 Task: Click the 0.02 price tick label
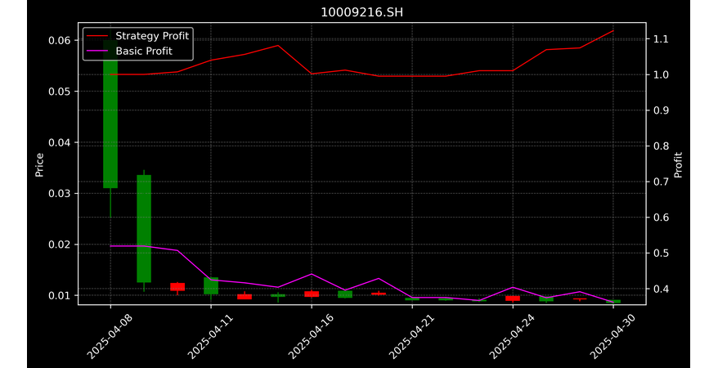(x=60, y=245)
